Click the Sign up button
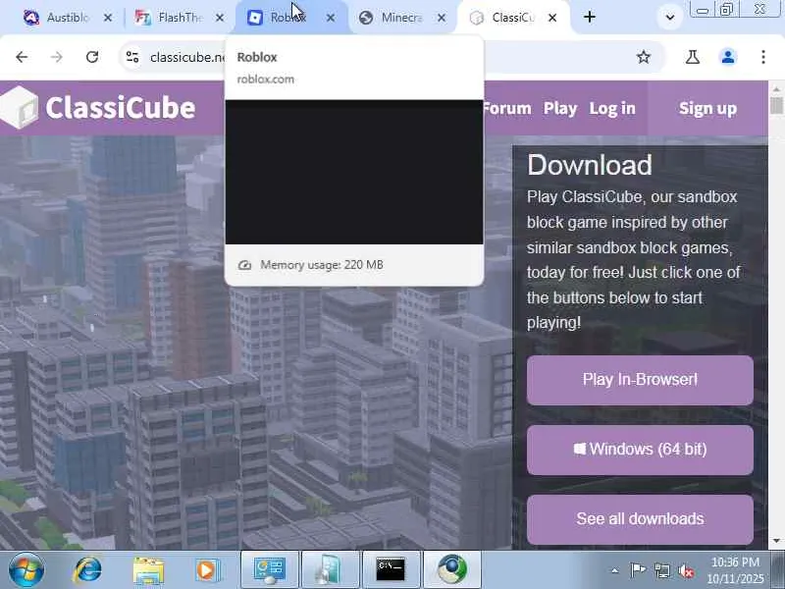 tap(707, 108)
